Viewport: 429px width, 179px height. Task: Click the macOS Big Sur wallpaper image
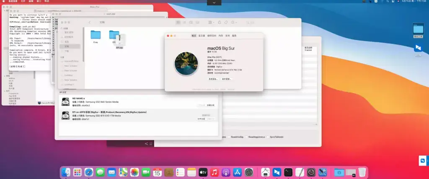tap(186, 63)
